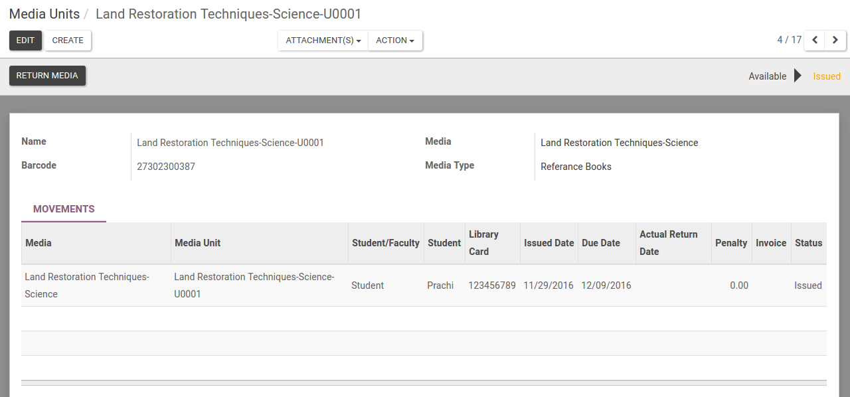Go to previous record arrow
Image resolution: width=850 pixels, height=397 pixels.
[x=815, y=40]
